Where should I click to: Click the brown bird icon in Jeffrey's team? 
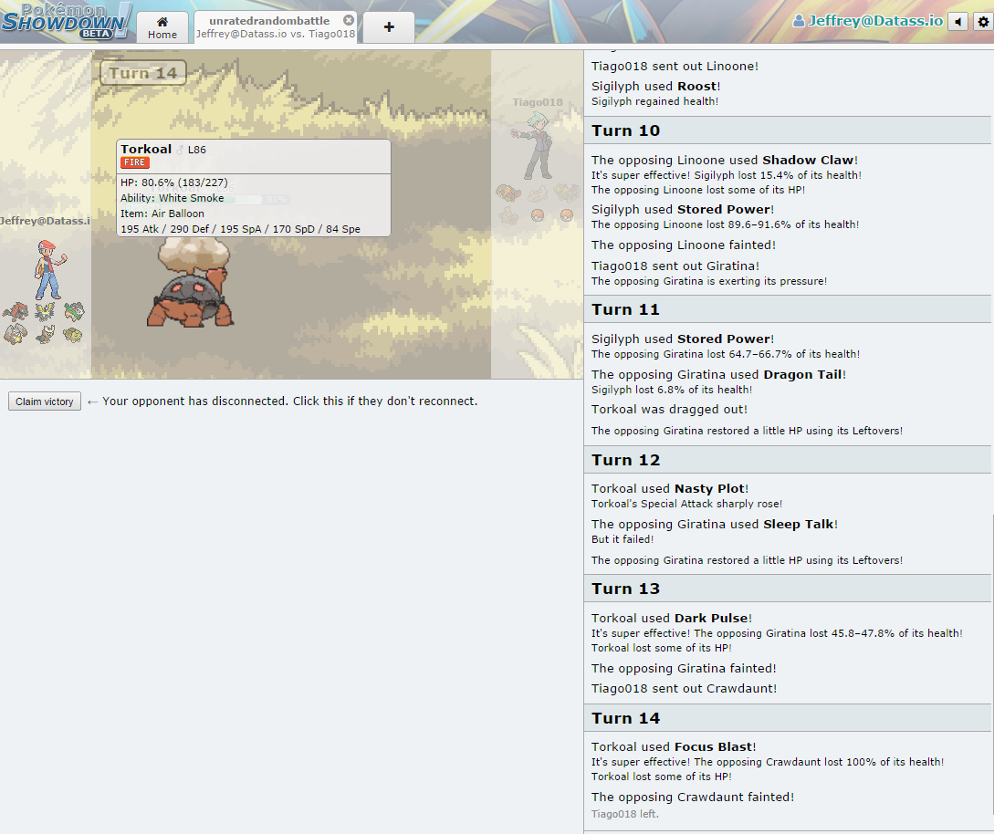(45, 333)
